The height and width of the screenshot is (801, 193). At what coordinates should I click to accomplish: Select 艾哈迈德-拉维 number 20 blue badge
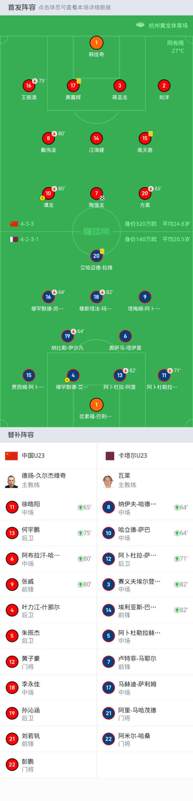[x=96, y=256]
